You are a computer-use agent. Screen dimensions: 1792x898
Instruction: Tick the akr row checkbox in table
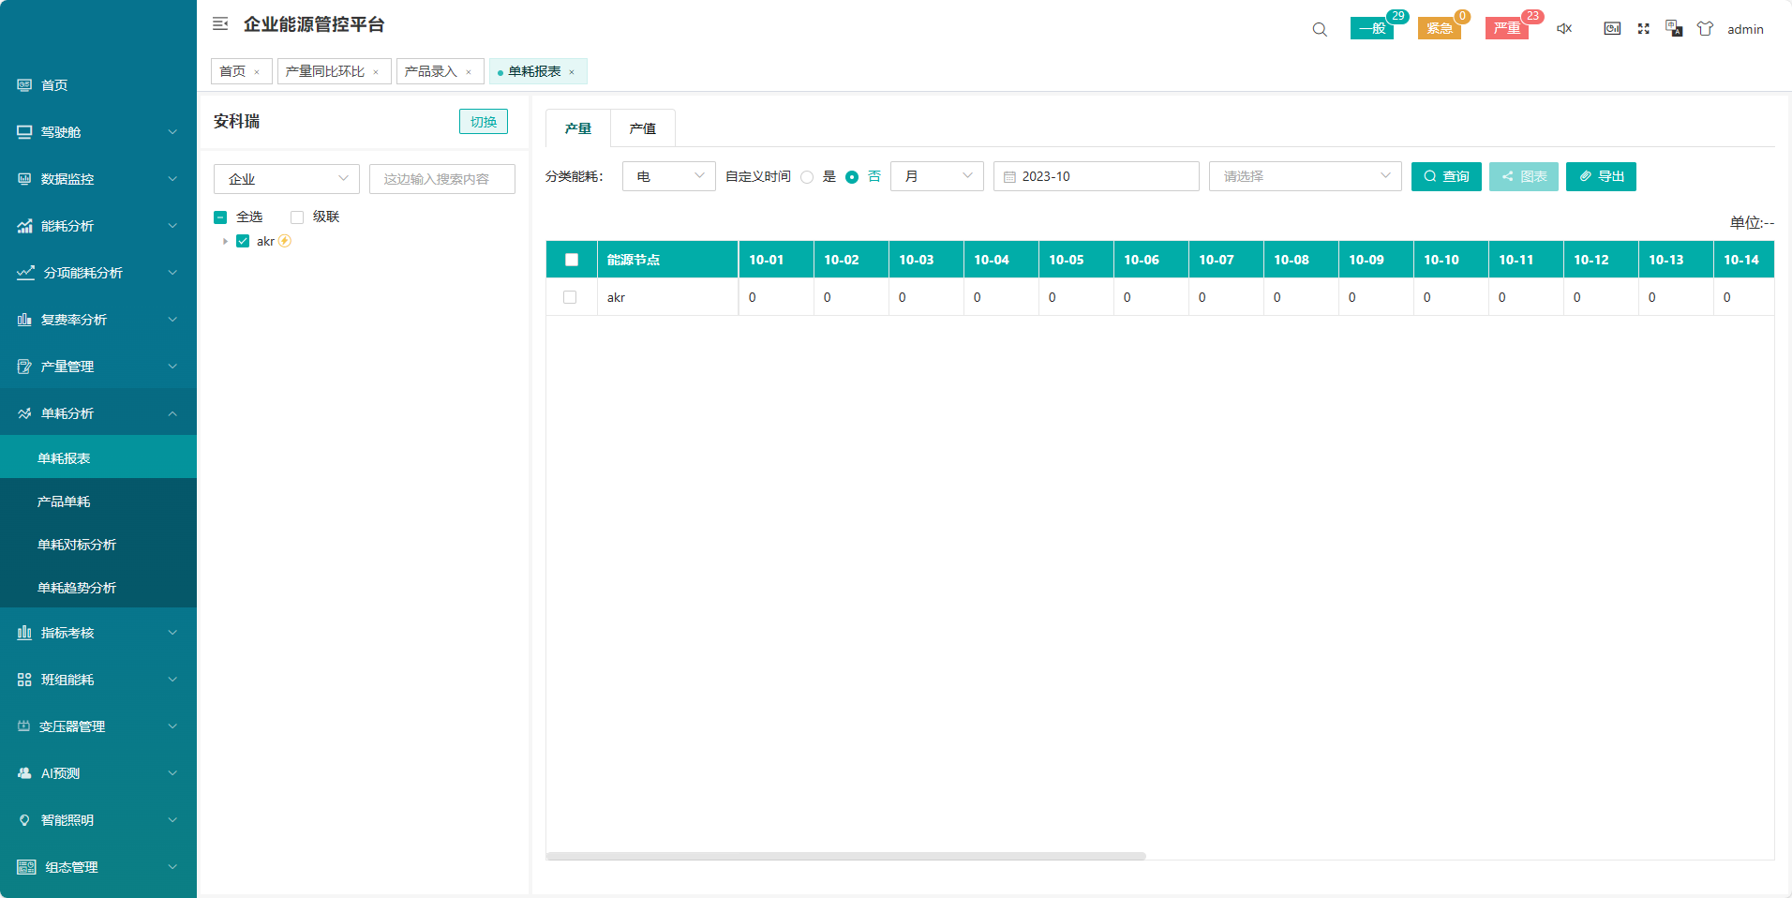click(x=570, y=297)
